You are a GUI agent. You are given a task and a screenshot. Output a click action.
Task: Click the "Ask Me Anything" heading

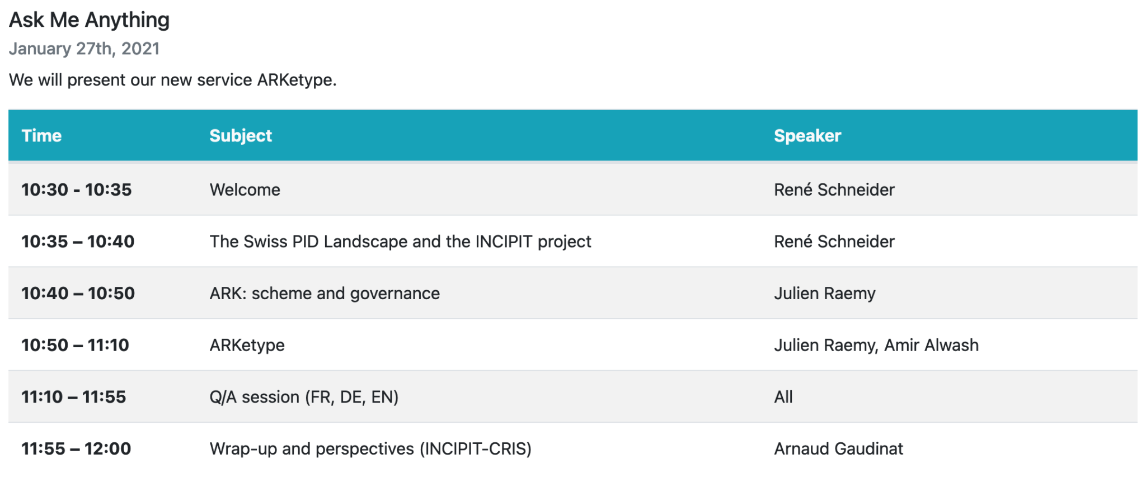[x=89, y=20]
